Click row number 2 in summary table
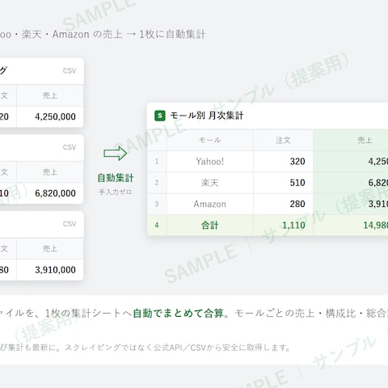 [x=157, y=183]
